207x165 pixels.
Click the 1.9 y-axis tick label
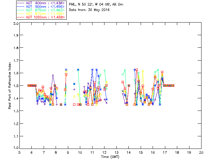pyautogui.click(x=16, y=35)
